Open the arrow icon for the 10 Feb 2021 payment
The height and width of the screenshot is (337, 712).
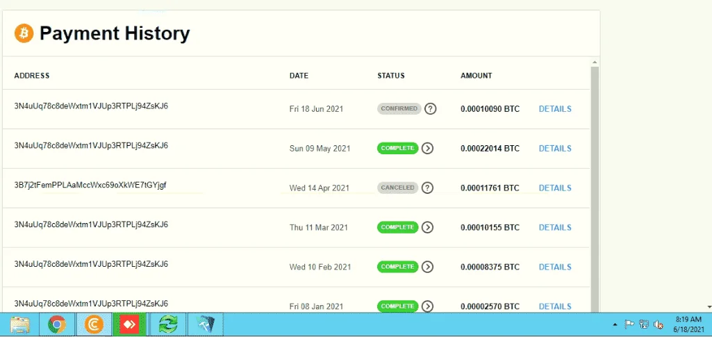click(x=427, y=267)
